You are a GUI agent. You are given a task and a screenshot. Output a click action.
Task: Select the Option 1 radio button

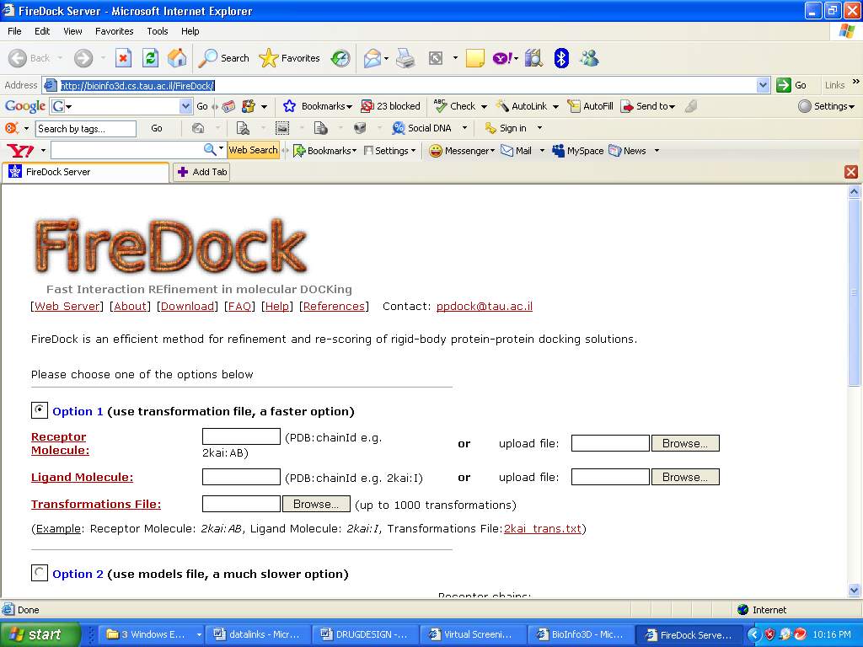pyautogui.click(x=40, y=410)
